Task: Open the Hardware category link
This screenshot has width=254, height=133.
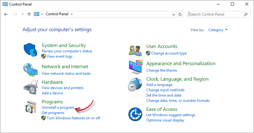Action: [52, 82]
